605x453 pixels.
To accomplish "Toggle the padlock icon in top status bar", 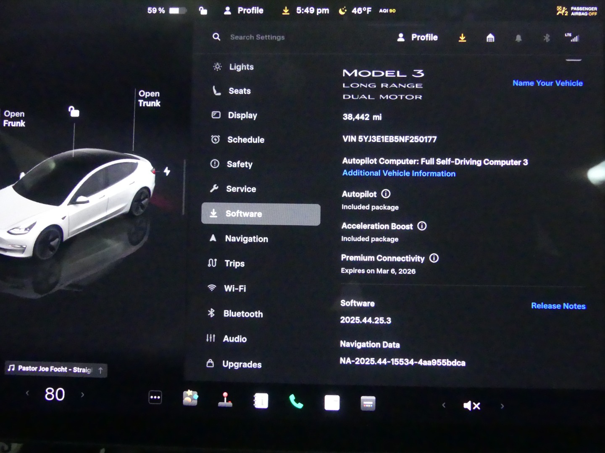I will pyautogui.click(x=203, y=10).
